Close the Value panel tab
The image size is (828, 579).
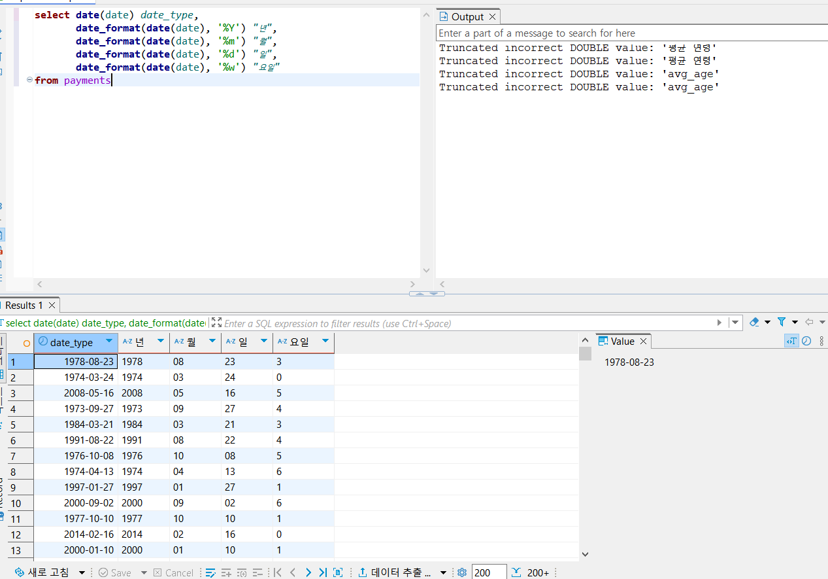pyautogui.click(x=643, y=342)
